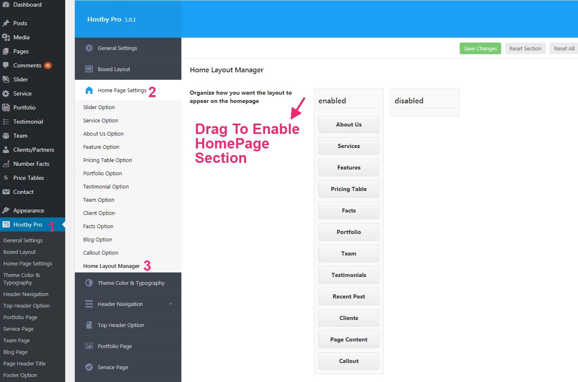Click the Posts pushpin icon

click(6, 23)
